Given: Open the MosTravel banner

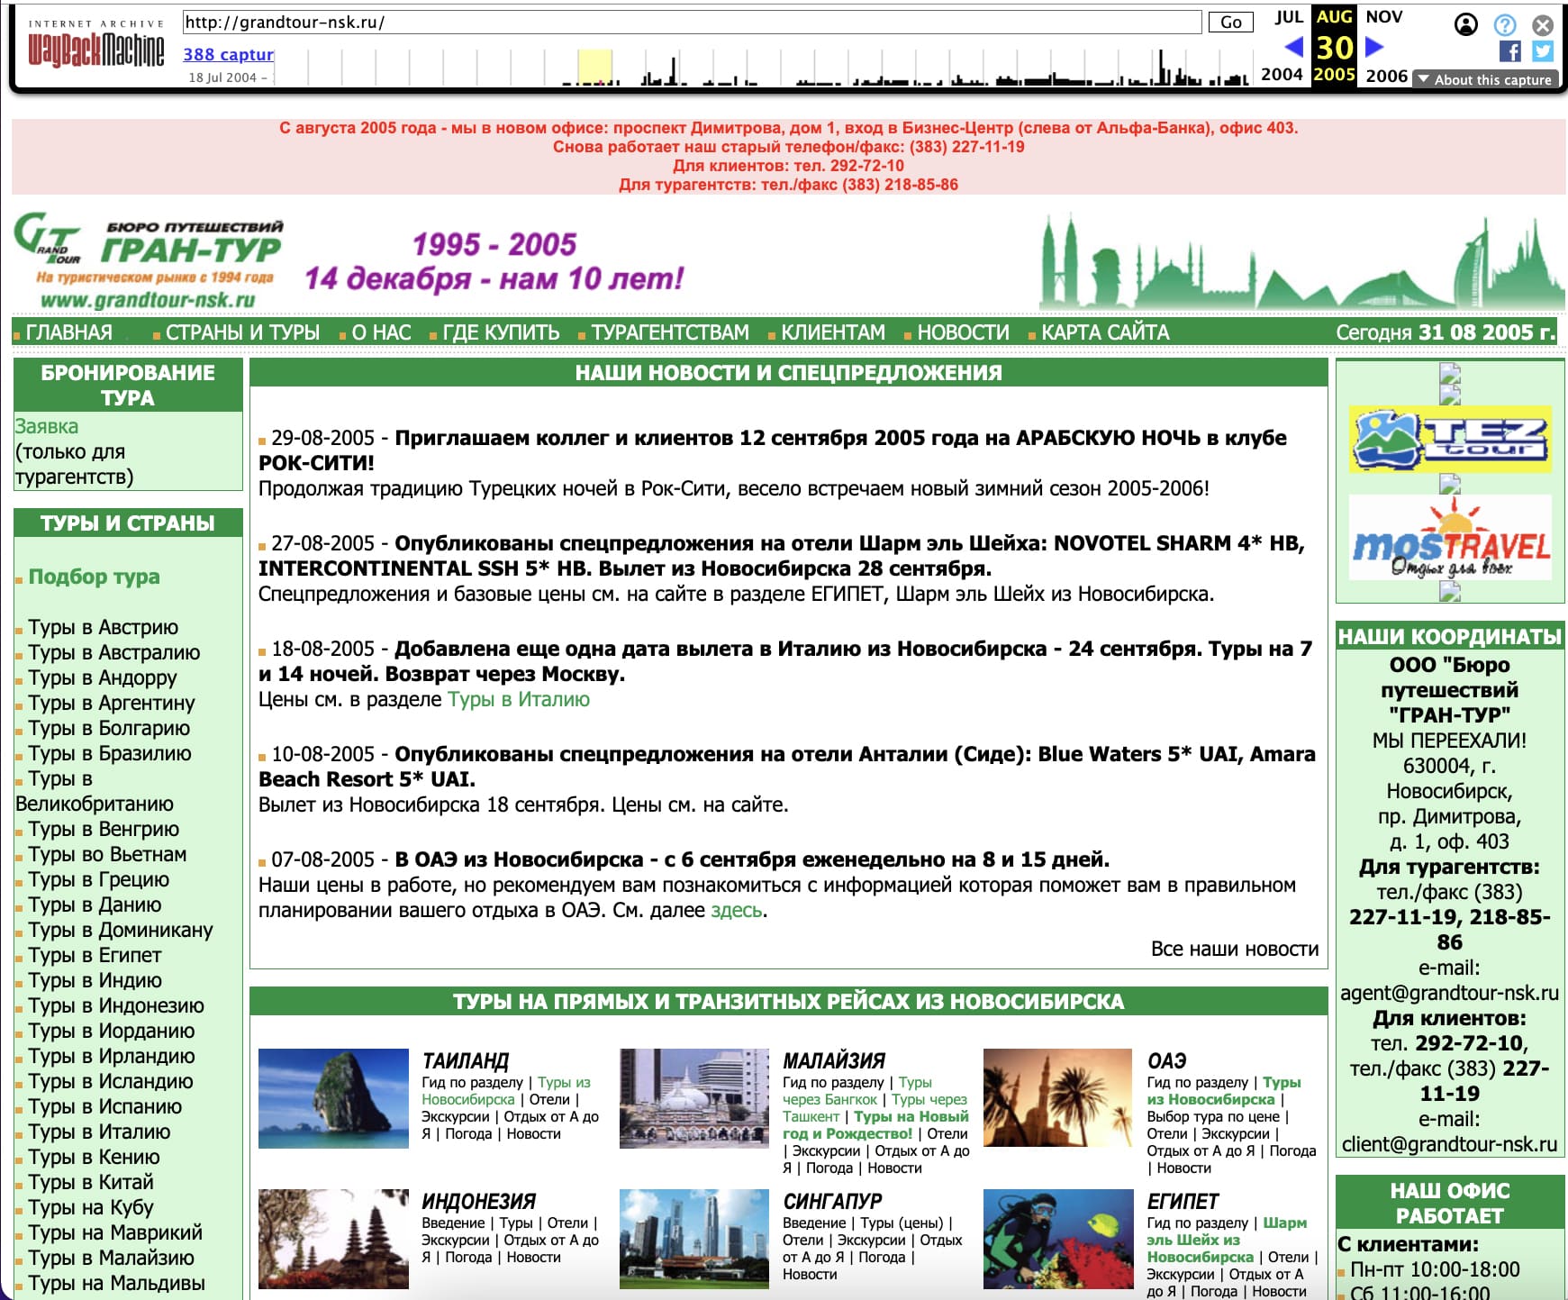Looking at the screenshot, I should point(1450,538).
